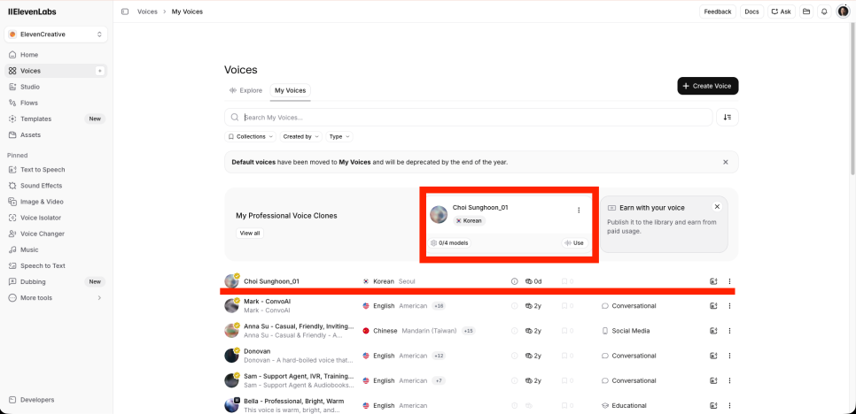Switch to the Explore tab
This screenshot has height=414, width=856.
click(245, 90)
